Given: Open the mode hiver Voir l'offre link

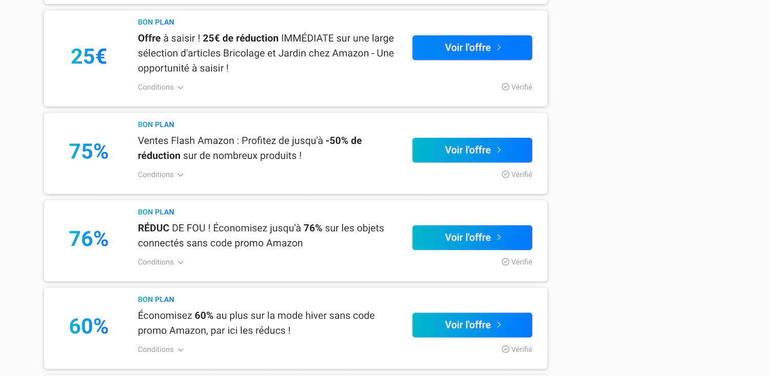Looking at the screenshot, I should [472, 325].
